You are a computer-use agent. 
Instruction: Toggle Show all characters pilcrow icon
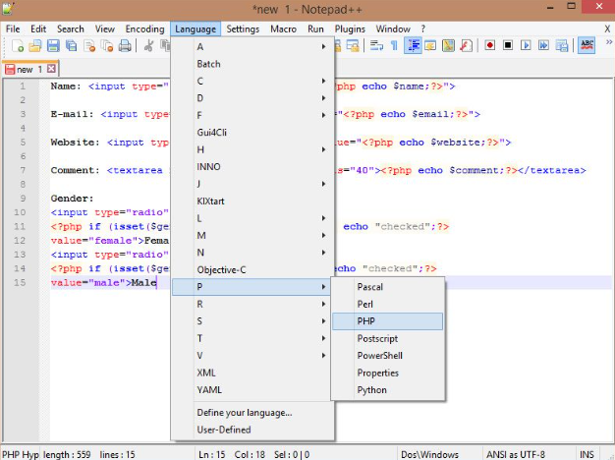click(394, 46)
